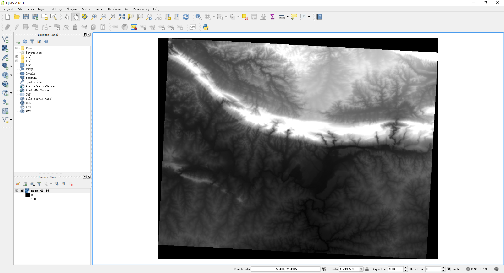Expand the D:/ drive node
Image resolution: width=504 pixels, height=273 pixels.
(17, 61)
